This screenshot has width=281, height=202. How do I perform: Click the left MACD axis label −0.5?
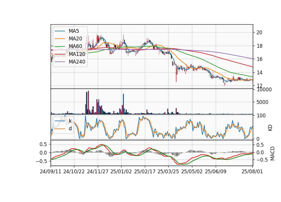42,161
